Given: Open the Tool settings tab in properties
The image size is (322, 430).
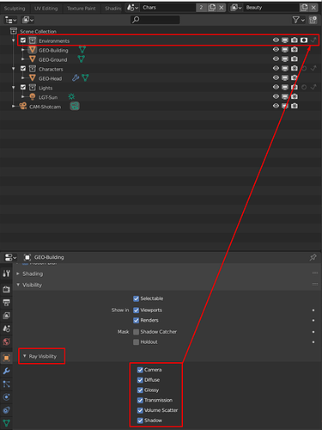Looking at the screenshot, I should (x=6, y=273).
